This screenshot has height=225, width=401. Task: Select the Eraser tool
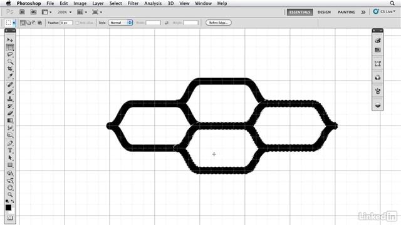10,113
